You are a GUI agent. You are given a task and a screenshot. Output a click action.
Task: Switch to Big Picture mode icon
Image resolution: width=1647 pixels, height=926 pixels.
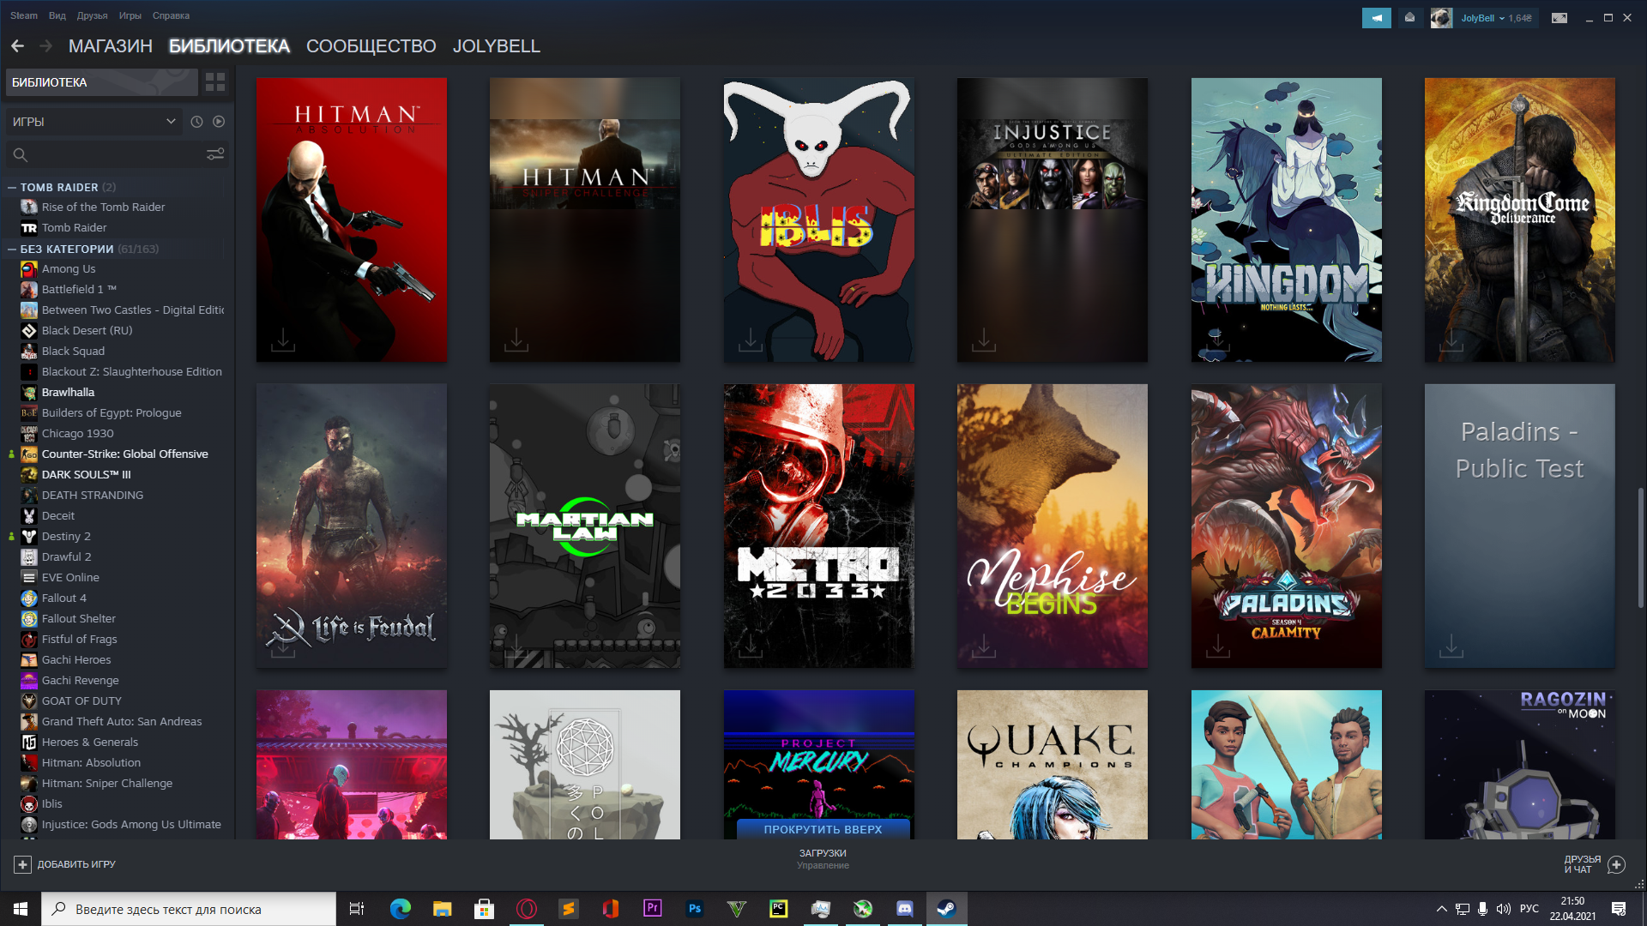click(x=1560, y=17)
